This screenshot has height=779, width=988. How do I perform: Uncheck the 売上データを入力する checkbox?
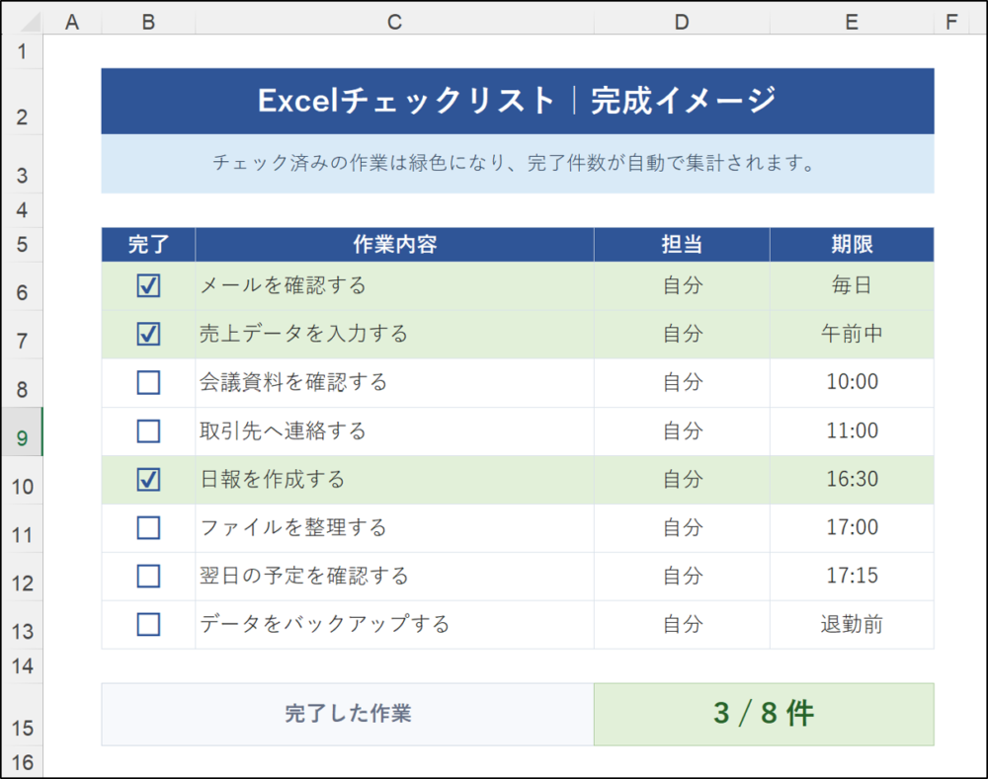(x=149, y=335)
